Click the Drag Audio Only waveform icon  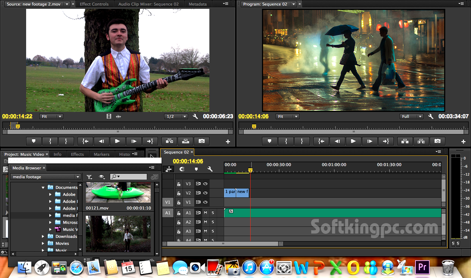tap(118, 116)
